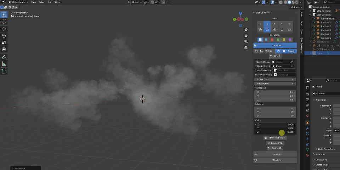Switch orthographic/perspective grid icon
Screen dimensions: 340x170
coord(246,47)
